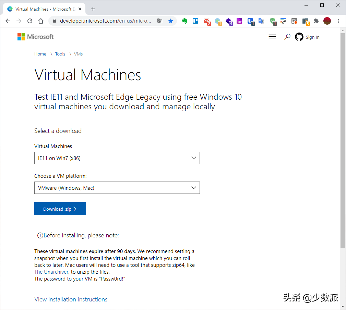Click the bookmark star in address bar

(x=171, y=21)
